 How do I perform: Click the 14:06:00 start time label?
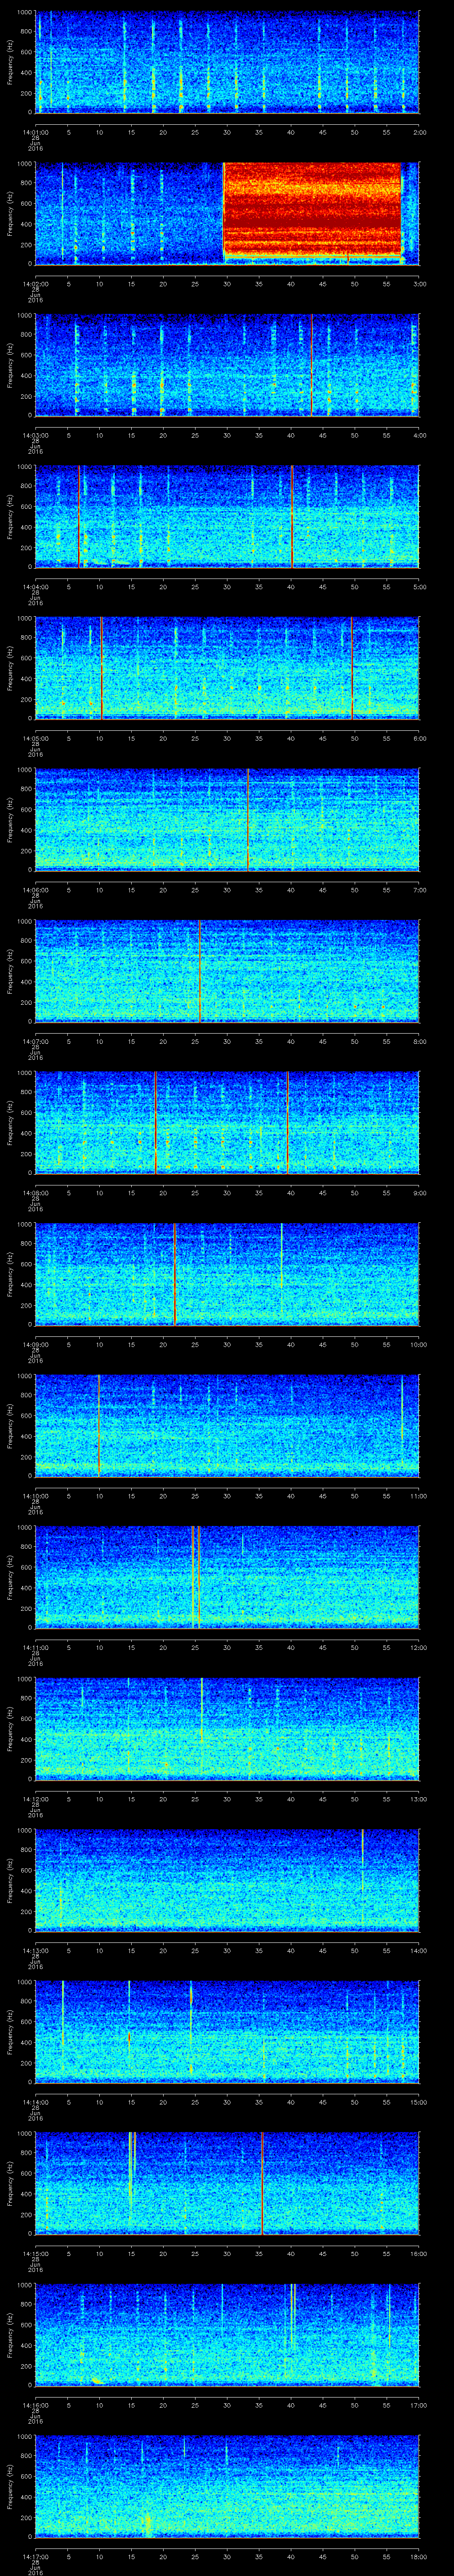click(35, 890)
